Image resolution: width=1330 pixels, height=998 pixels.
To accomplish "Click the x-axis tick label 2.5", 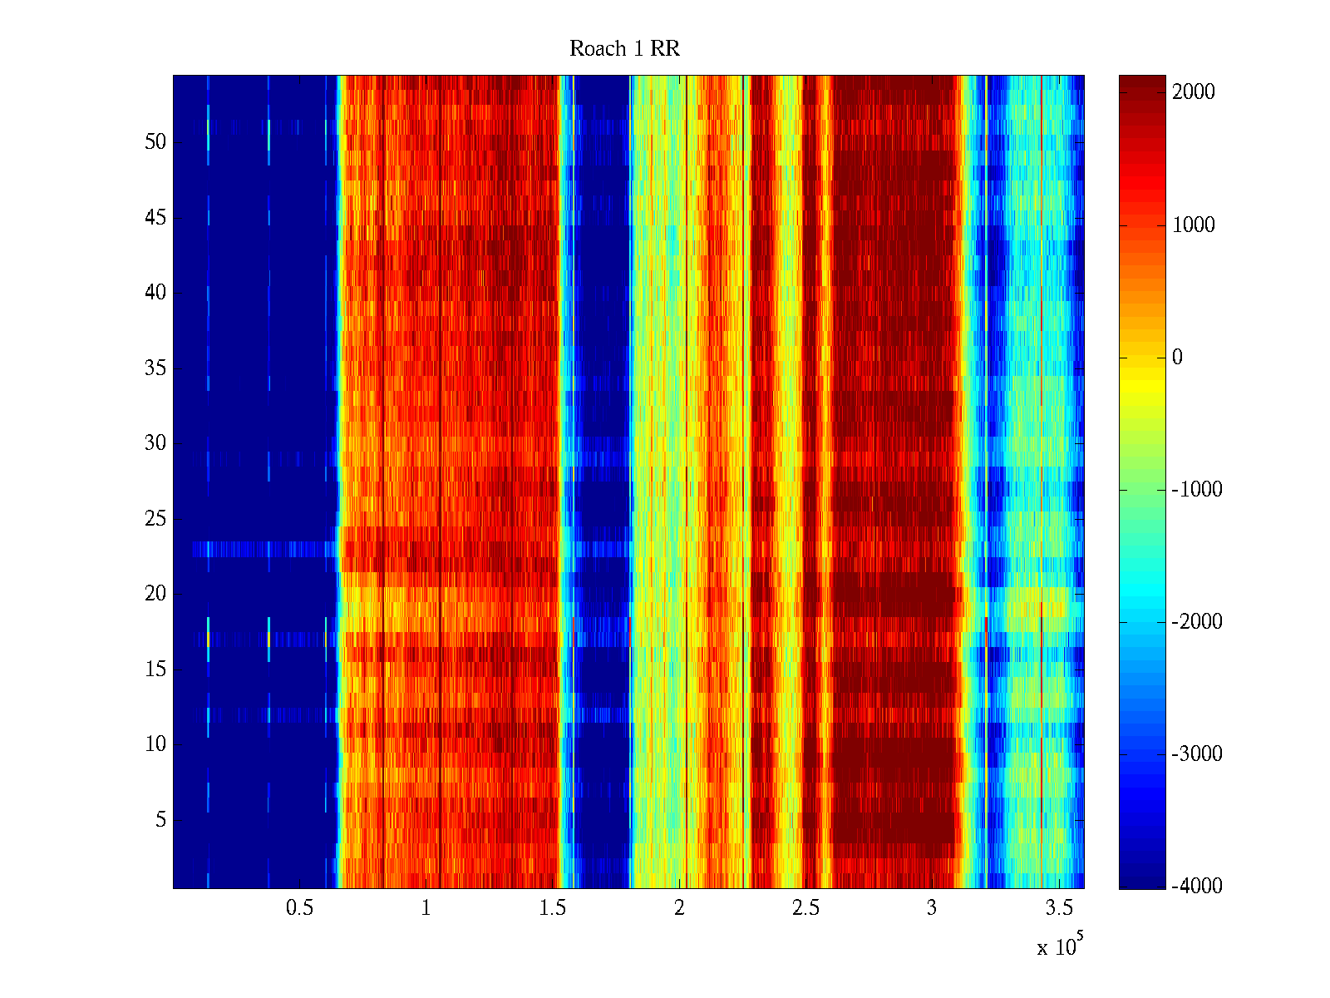I will [x=805, y=908].
